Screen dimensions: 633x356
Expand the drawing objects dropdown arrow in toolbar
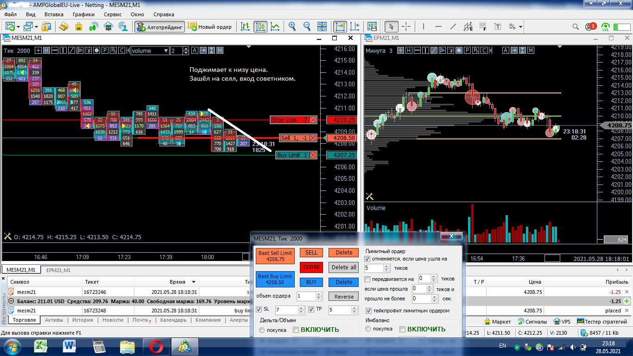tap(521, 27)
